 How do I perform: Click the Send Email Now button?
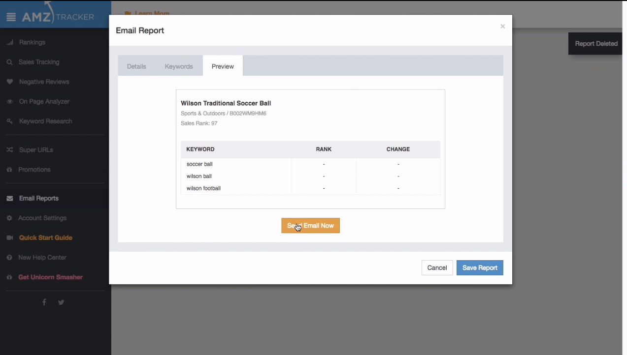click(310, 226)
